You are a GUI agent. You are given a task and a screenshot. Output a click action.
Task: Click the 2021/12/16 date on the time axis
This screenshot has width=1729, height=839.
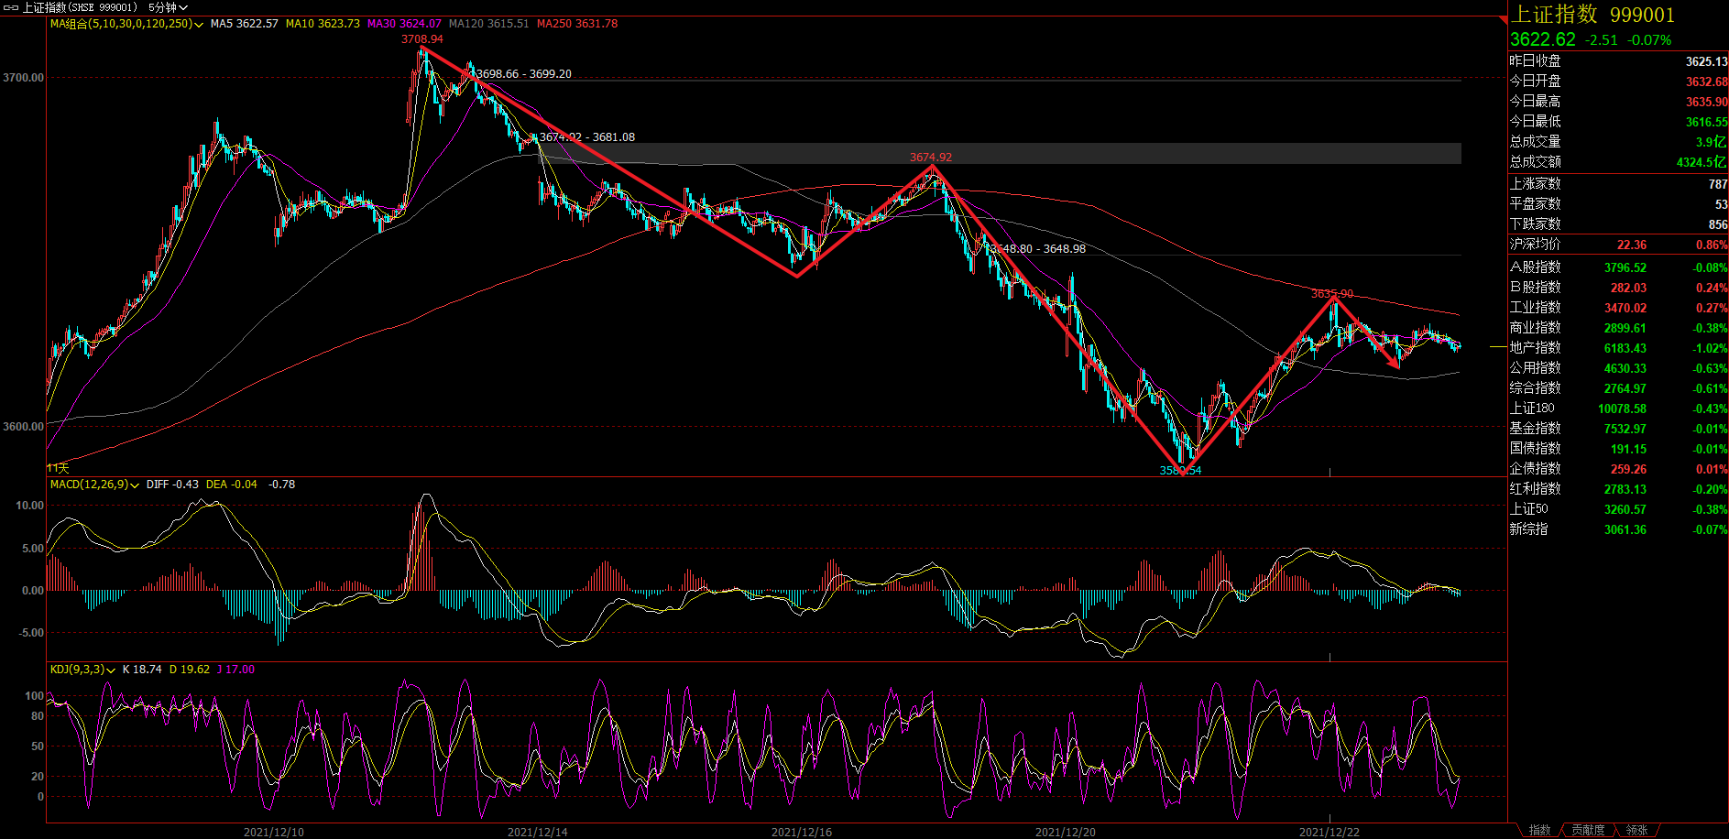(x=801, y=832)
